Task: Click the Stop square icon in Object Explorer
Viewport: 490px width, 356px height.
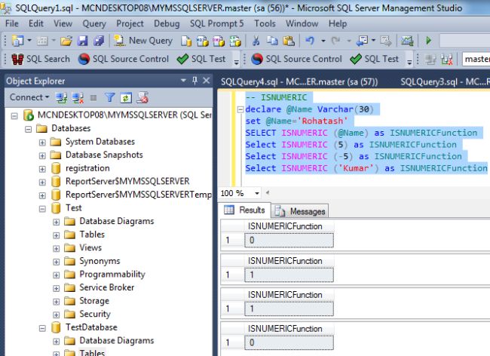Action: (93, 98)
